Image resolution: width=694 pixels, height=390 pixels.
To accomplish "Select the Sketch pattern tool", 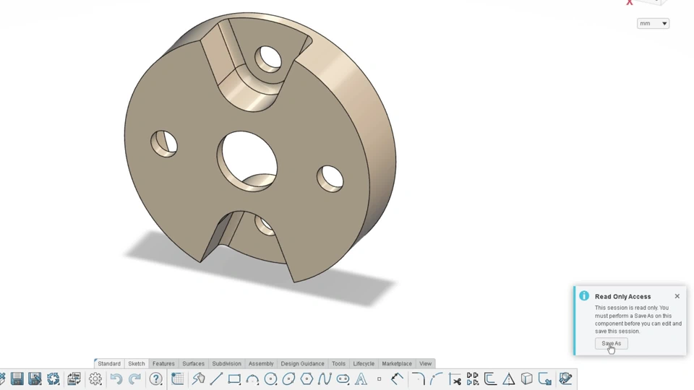I will (473, 379).
